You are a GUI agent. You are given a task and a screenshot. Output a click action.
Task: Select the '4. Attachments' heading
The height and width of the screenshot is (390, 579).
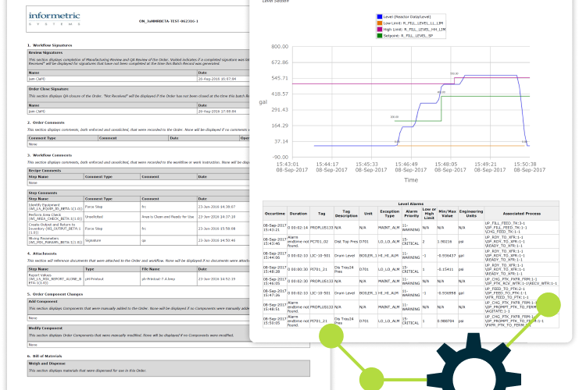[x=42, y=253]
